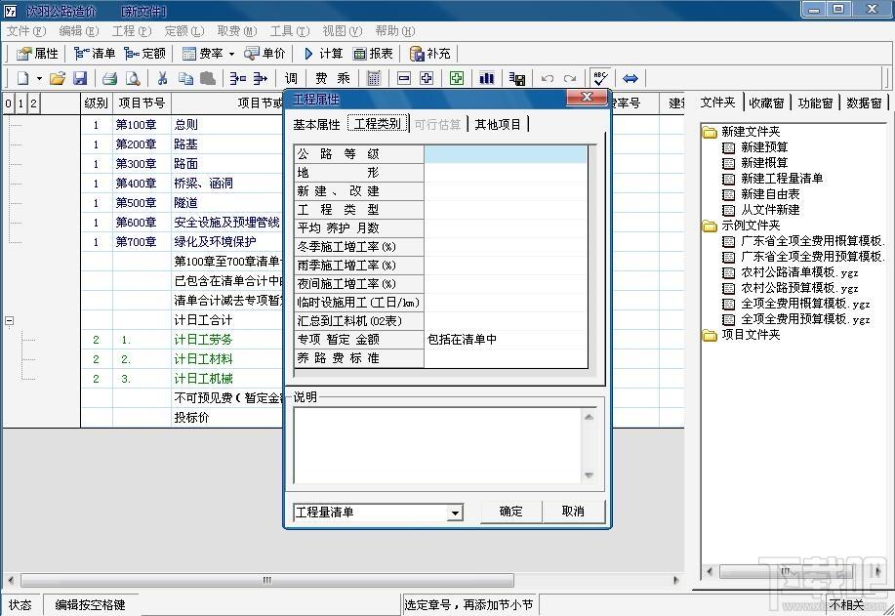Image resolution: width=895 pixels, height=616 pixels.
Task: Click the 公路等级 value cell
Action: coord(506,154)
